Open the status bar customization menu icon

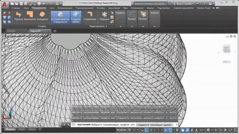click(235, 130)
